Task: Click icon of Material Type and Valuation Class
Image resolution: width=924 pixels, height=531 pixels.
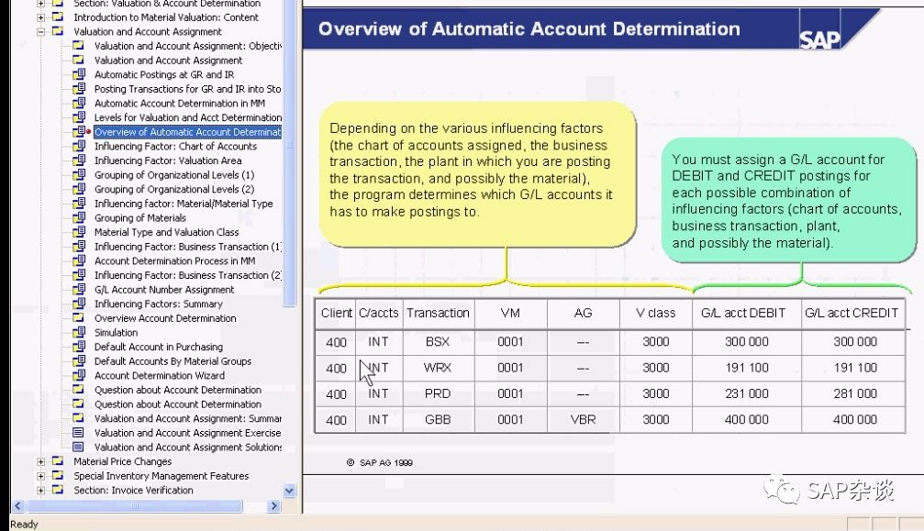Action: [x=78, y=232]
